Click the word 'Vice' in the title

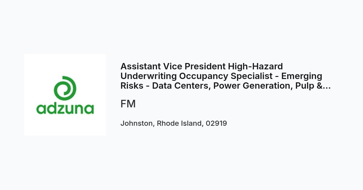pyautogui.click(x=173, y=66)
